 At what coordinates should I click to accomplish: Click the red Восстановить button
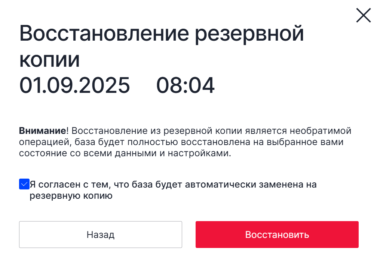(277, 235)
